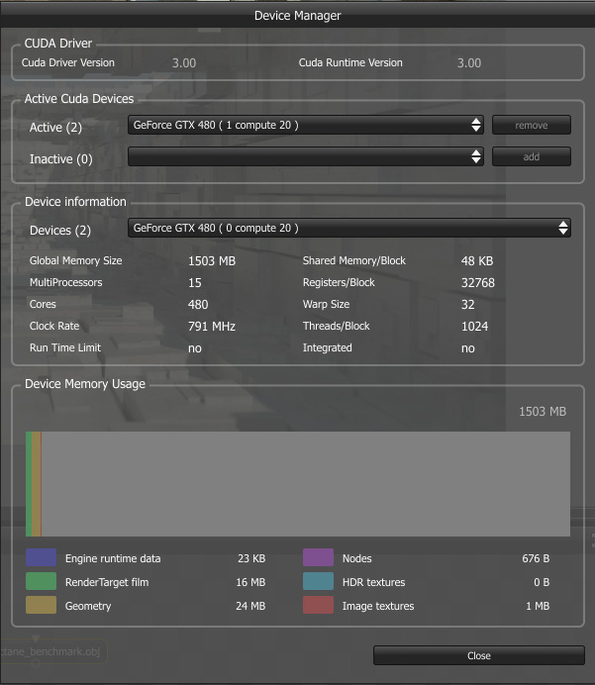The width and height of the screenshot is (595, 685).
Task: Open the Active CUDA devices dropdown
Action: 305,125
